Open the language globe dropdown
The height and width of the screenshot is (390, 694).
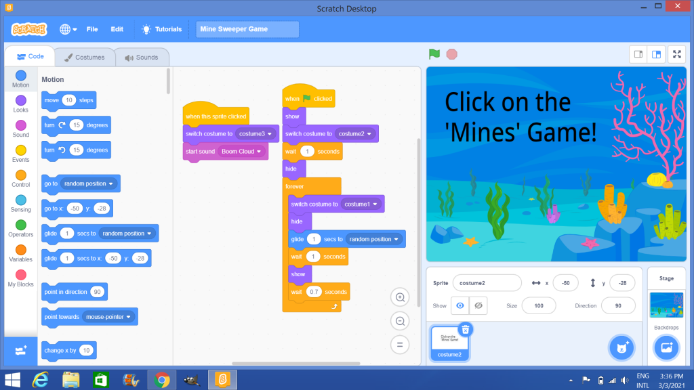tap(68, 29)
